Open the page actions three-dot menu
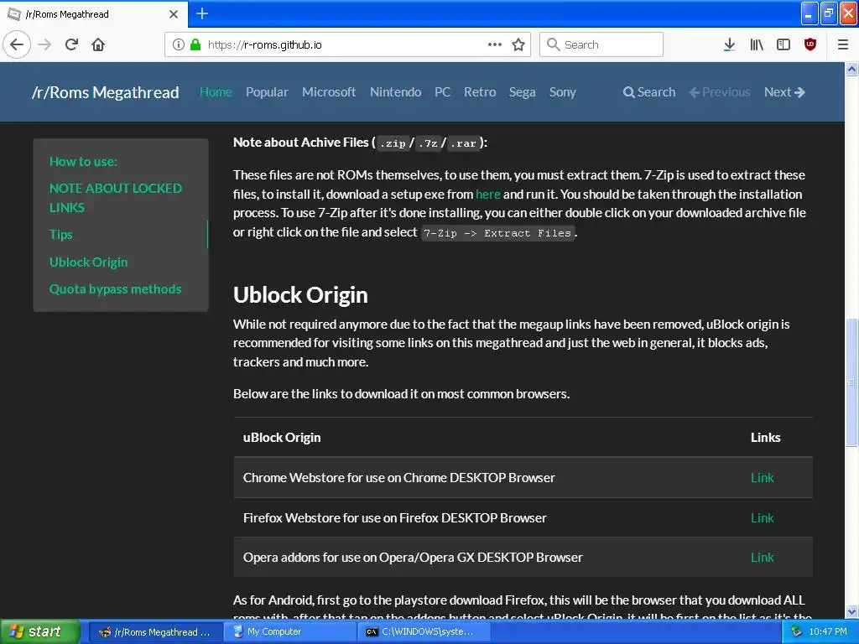 [495, 44]
